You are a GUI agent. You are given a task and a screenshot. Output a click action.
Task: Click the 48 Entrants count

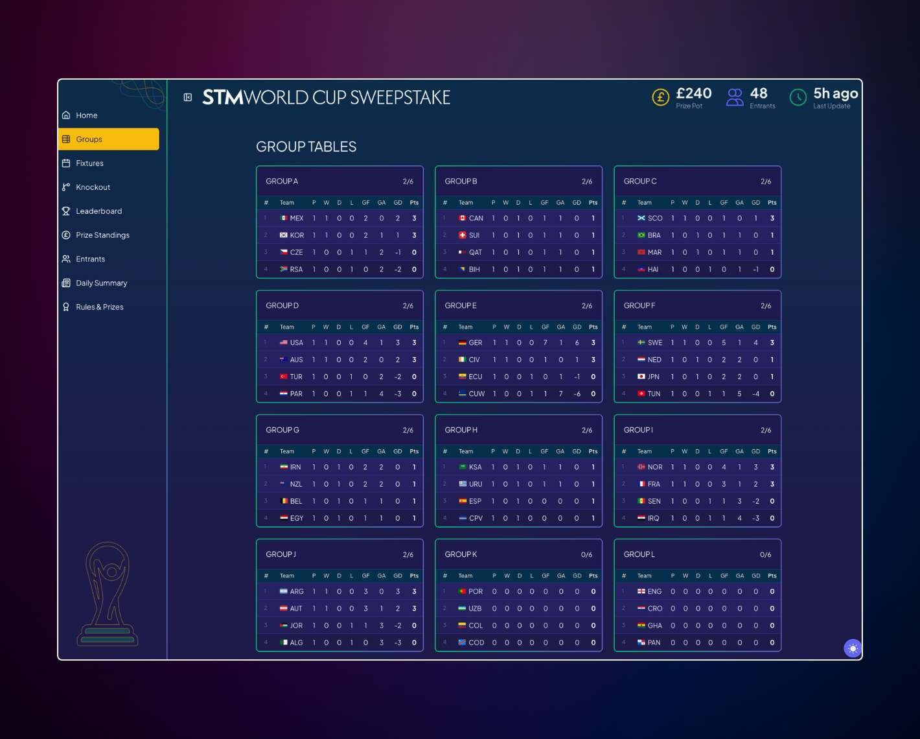(759, 93)
